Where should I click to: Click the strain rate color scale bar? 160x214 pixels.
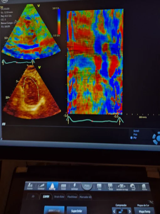click(59, 21)
